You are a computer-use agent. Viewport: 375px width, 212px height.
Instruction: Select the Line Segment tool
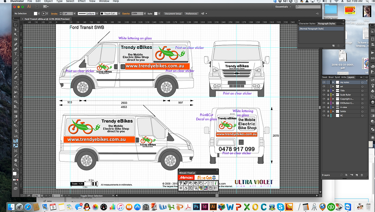[16, 59]
